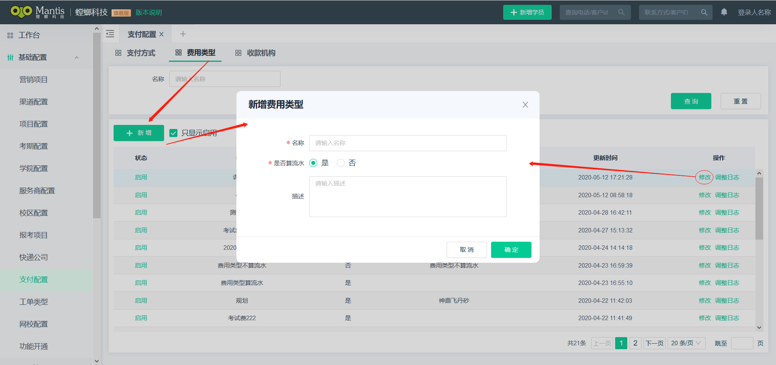Image resolution: width=776 pixels, height=365 pixels.
Task: Click the 支付方式 tab icon
Action: (118, 53)
